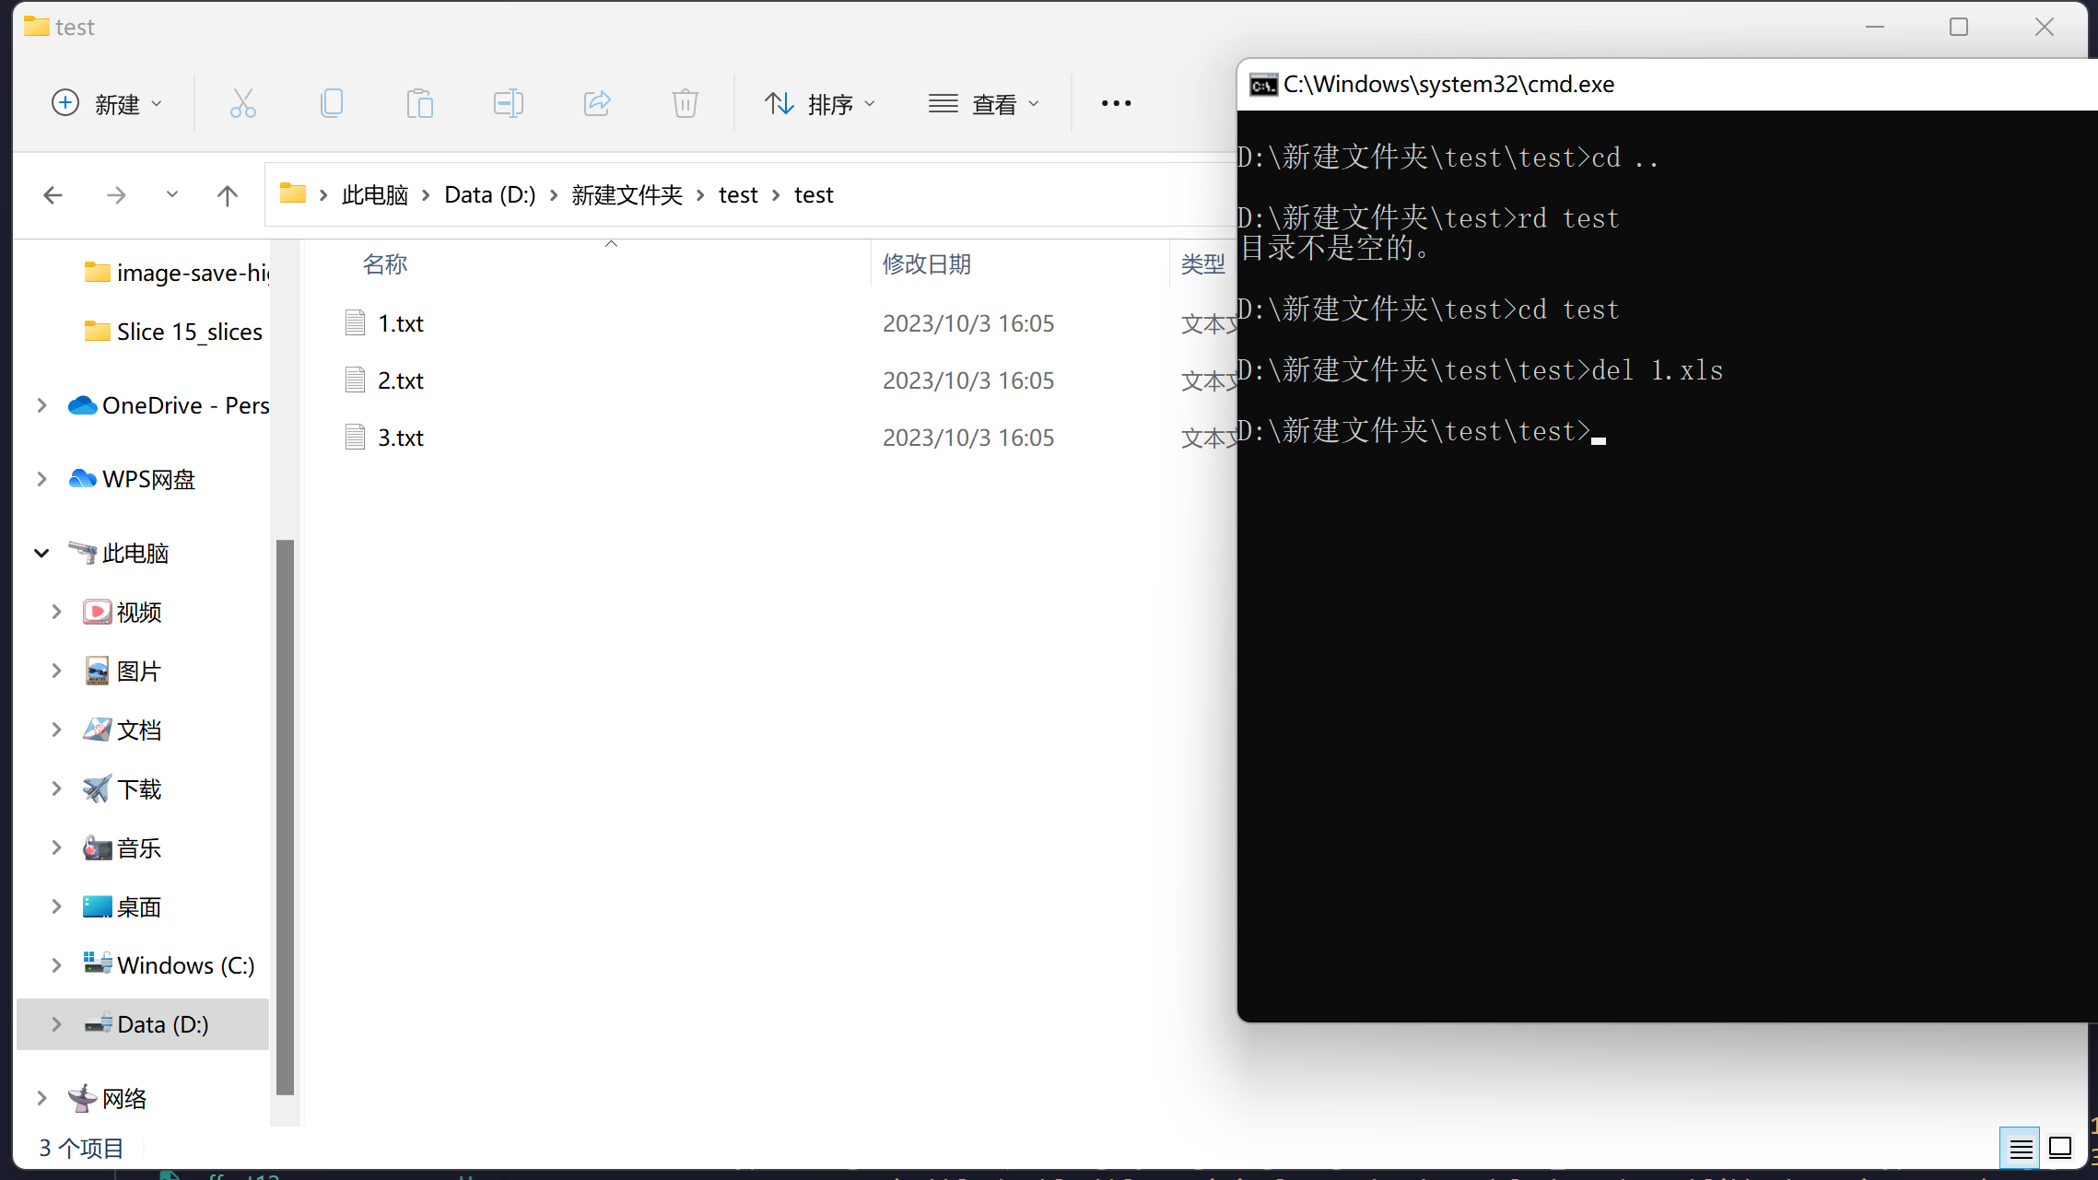Click the 音乐 music folder icon
Viewport: 2098px width, 1180px height.
(x=97, y=847)
